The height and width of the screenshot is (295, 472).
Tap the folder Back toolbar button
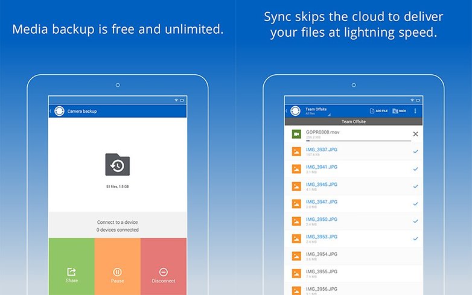click(x=400, y=111)
